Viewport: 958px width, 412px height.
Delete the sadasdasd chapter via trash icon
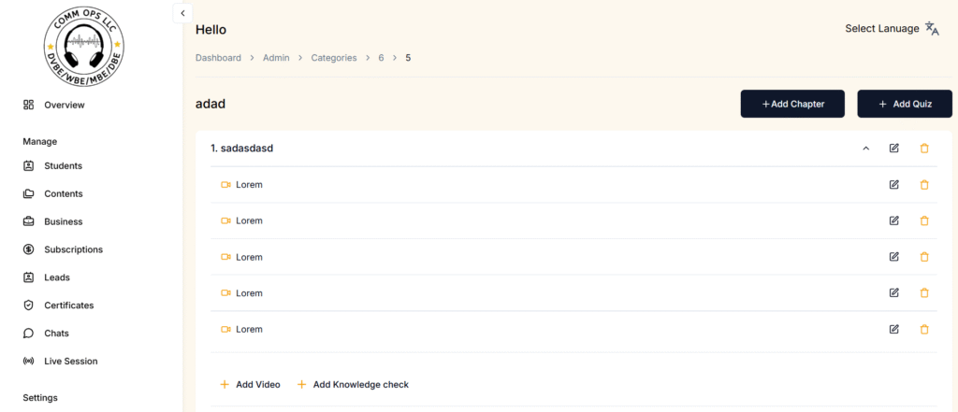tap(924, 148)
